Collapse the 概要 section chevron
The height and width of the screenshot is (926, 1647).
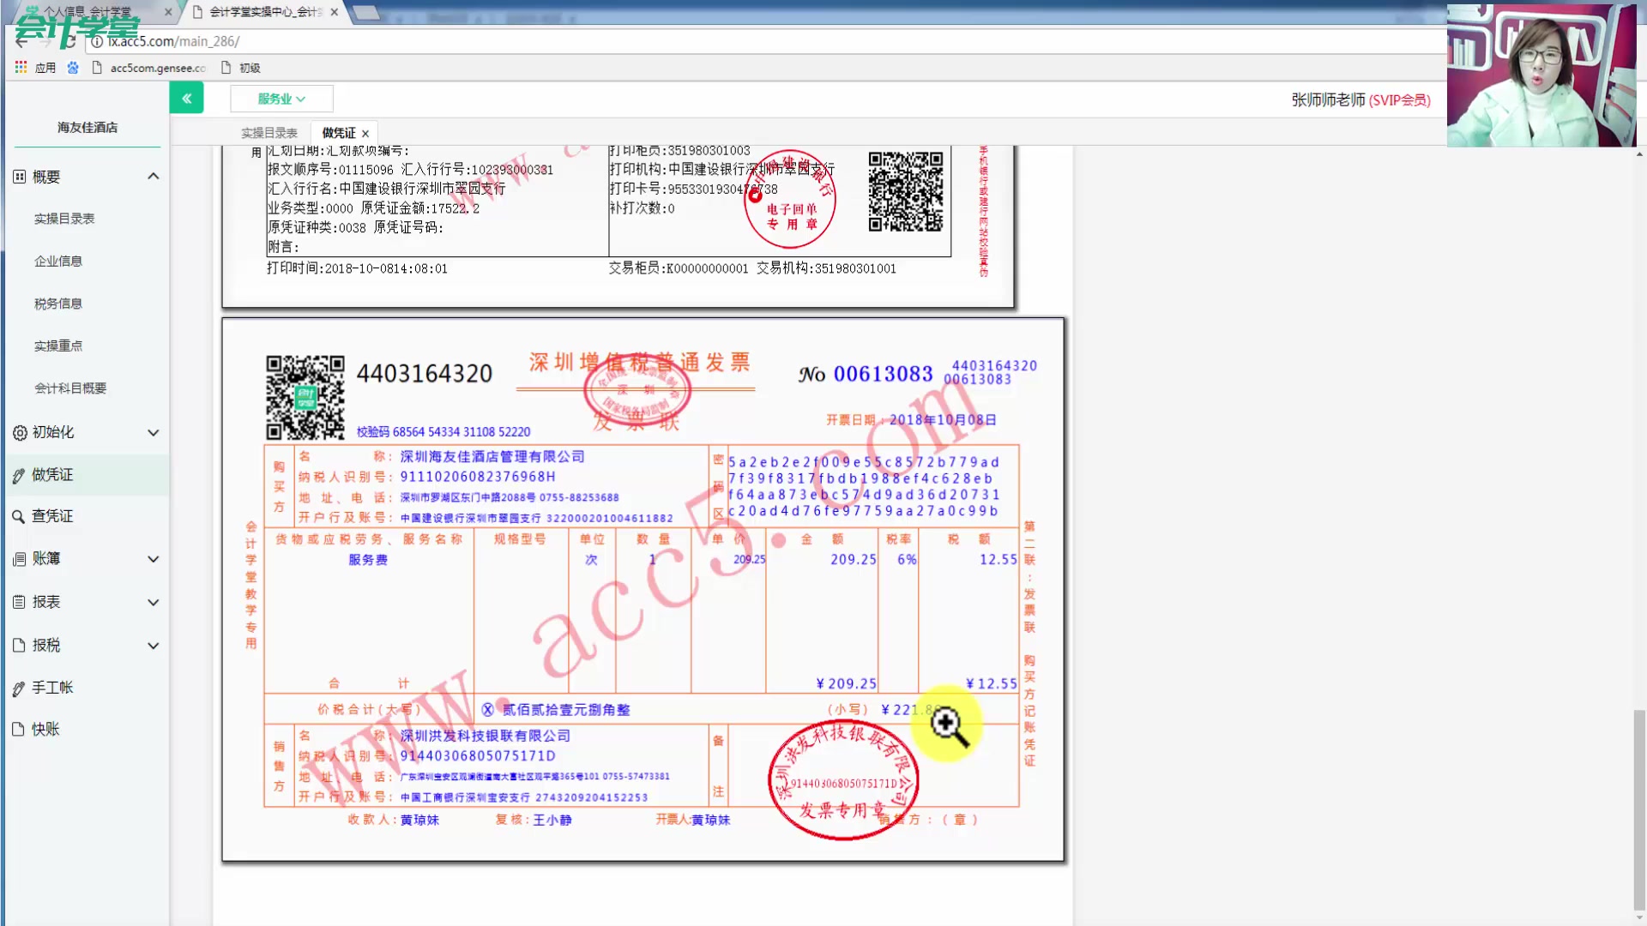pyautogui.click(x=154, y=176)
